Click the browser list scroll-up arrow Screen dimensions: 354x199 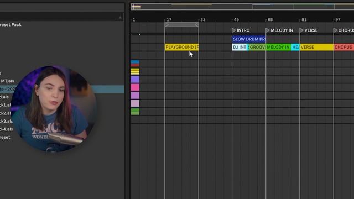coord(121,17)
